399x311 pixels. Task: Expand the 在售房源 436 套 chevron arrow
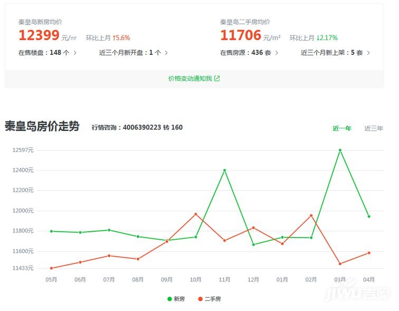click(277, 53)
